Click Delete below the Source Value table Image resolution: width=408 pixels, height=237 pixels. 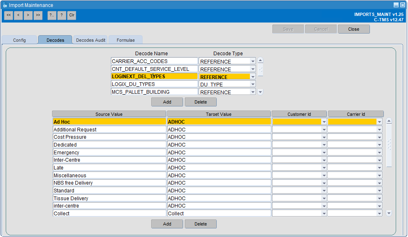click(201, 224)
